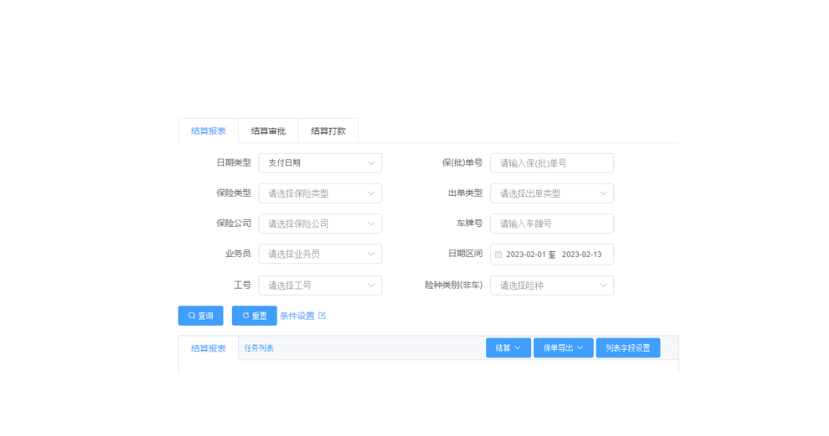This screenshot has width=829, height=436.
Task: Expand the 保险公司 dropdown
Action: pyautogui.click(x=320, y=223)
